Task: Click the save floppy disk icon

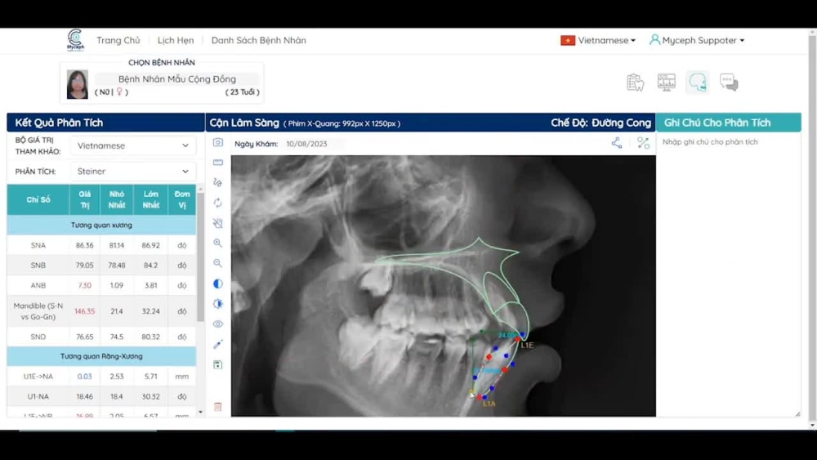Action: pyautogui.click(x=218, y=364)
